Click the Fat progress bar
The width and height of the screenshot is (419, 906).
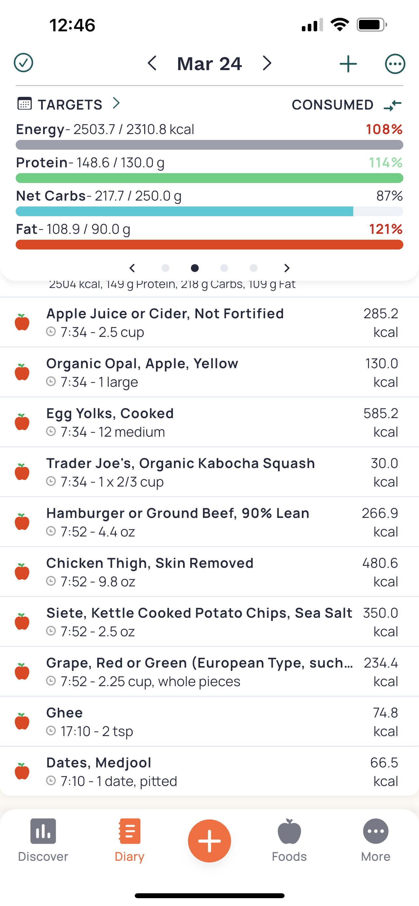(209, 245)
